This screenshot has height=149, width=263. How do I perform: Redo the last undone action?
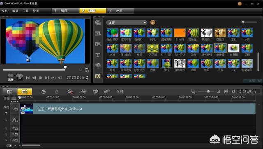pyautogui.click(x=57, y=92)
